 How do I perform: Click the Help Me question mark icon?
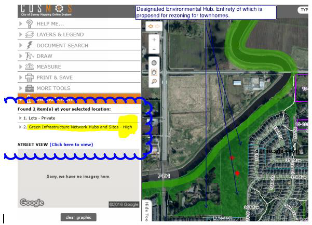coord(30,24)
